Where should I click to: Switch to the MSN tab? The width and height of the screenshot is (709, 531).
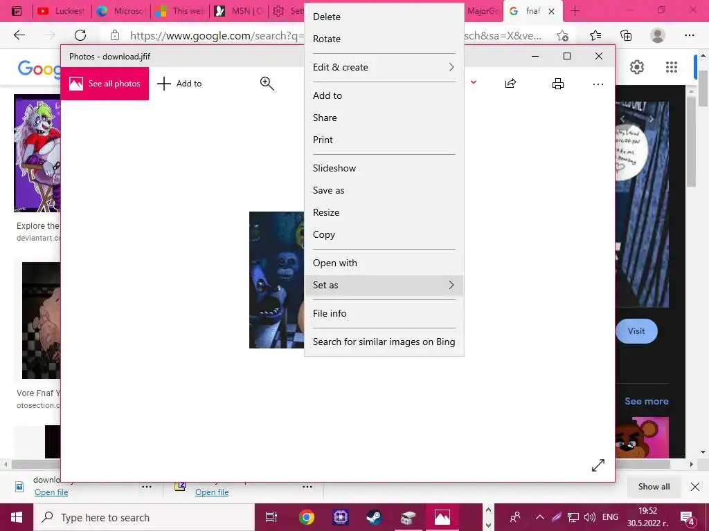coord(238,11)
